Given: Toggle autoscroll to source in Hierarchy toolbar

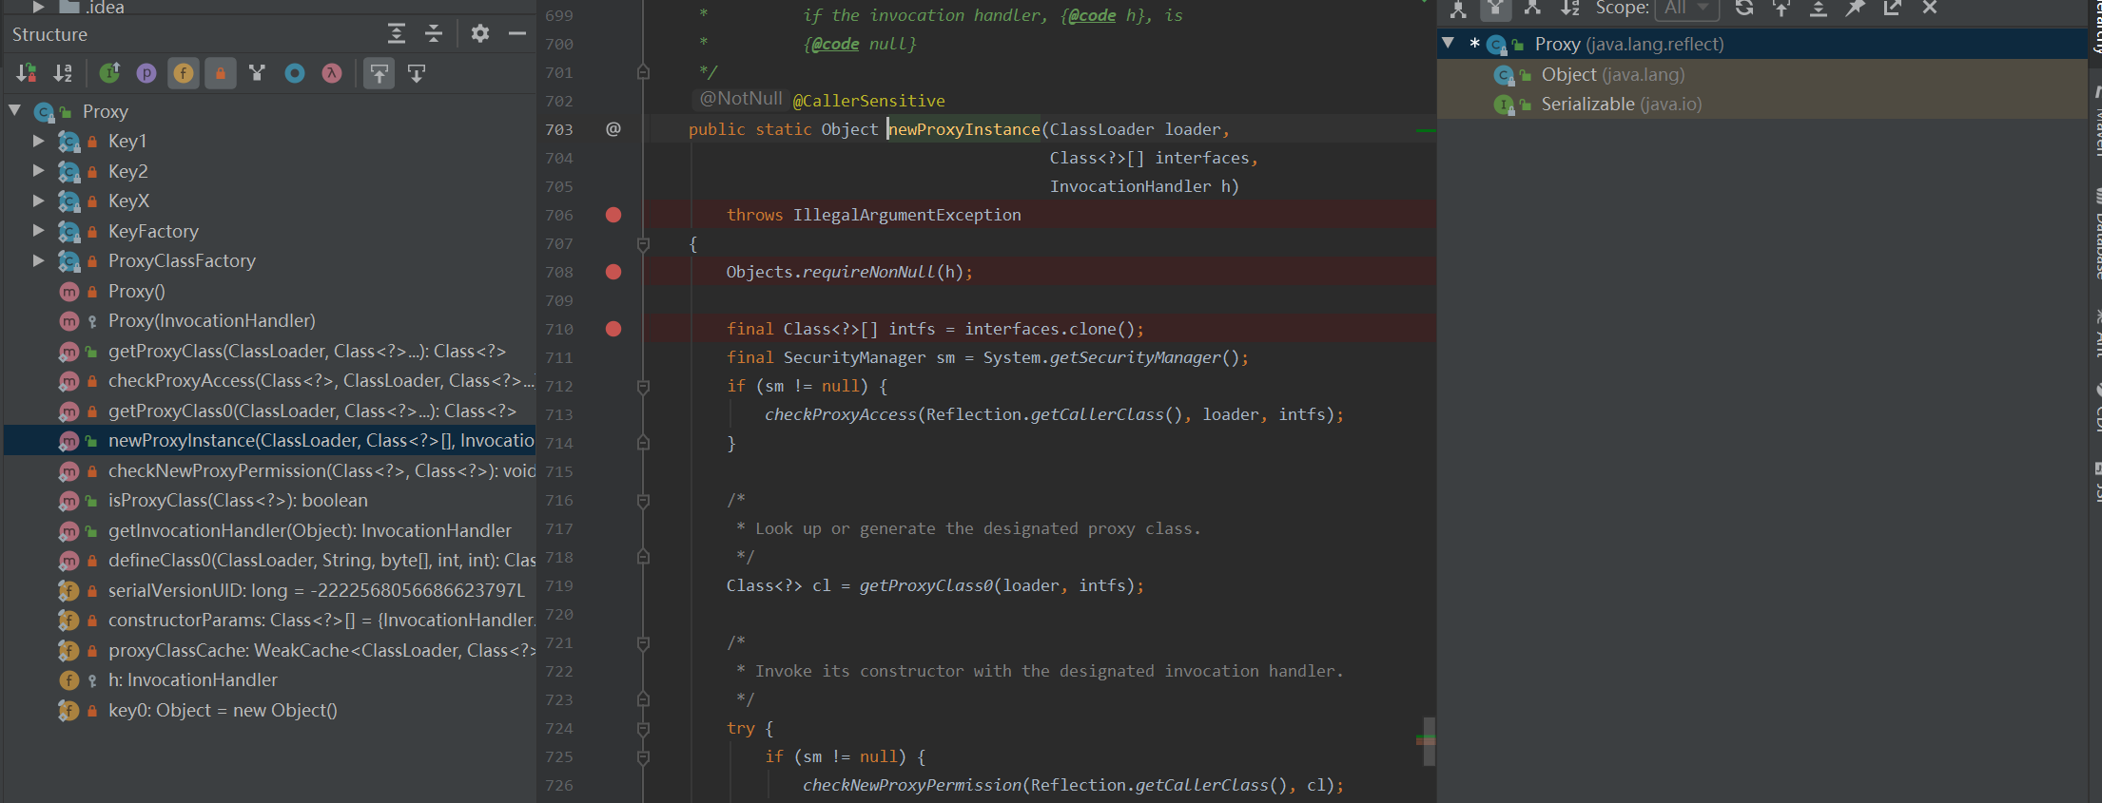Looking at the screenshot, I should (x=1781, y=9).
